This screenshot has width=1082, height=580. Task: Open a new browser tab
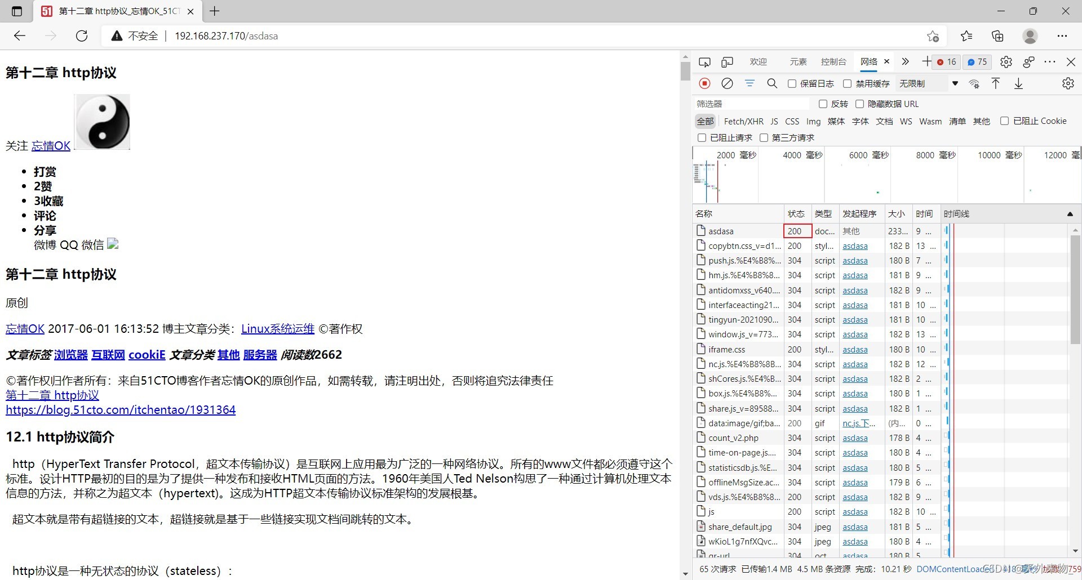(x=215, y=11)
